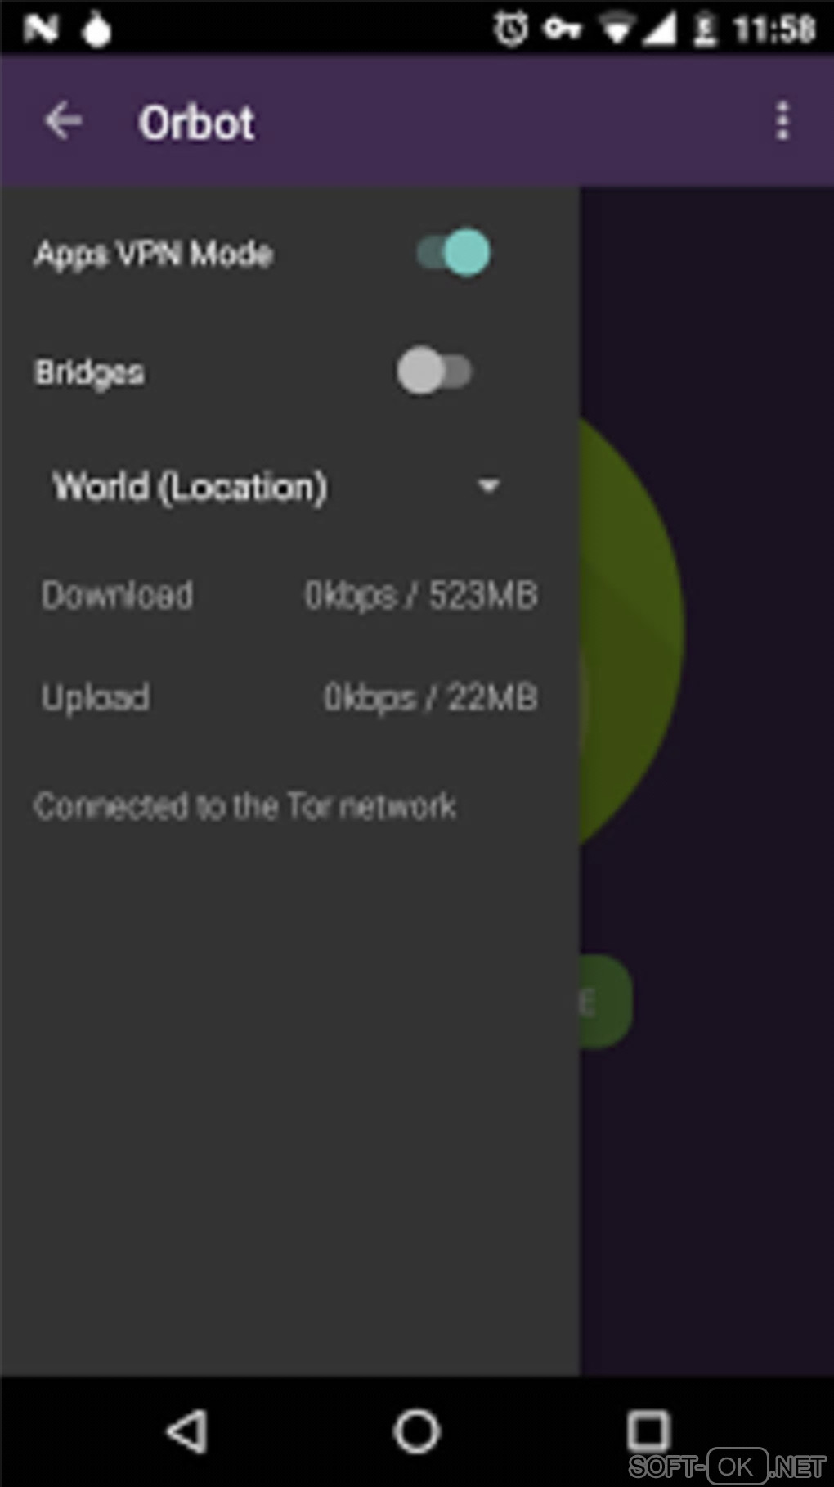
Task: Tap the Apps VPN Mode label
Action: (154, 254)
